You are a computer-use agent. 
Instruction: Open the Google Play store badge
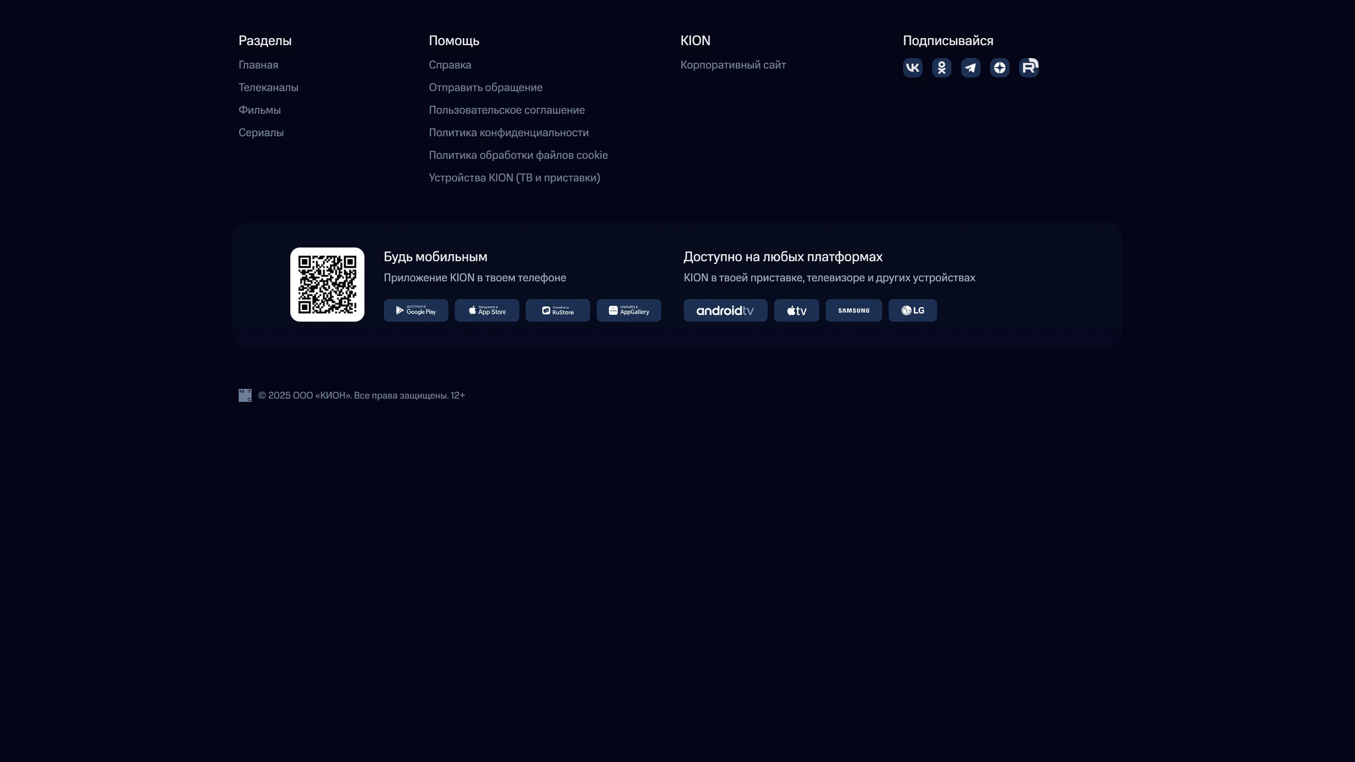[x=416, y=310]
